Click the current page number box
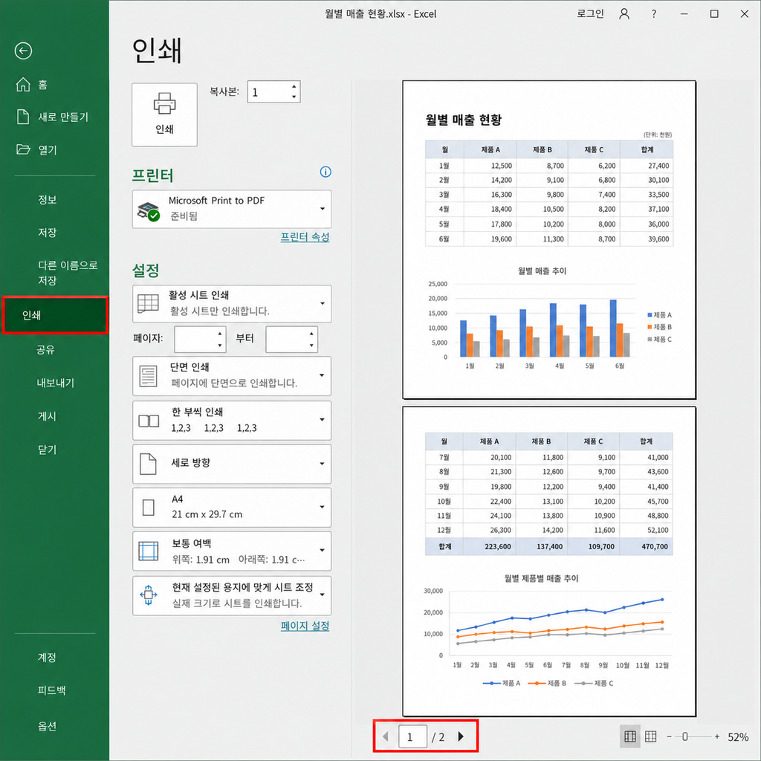This screenshot has height=761, width=761. [x=412, y=736]
